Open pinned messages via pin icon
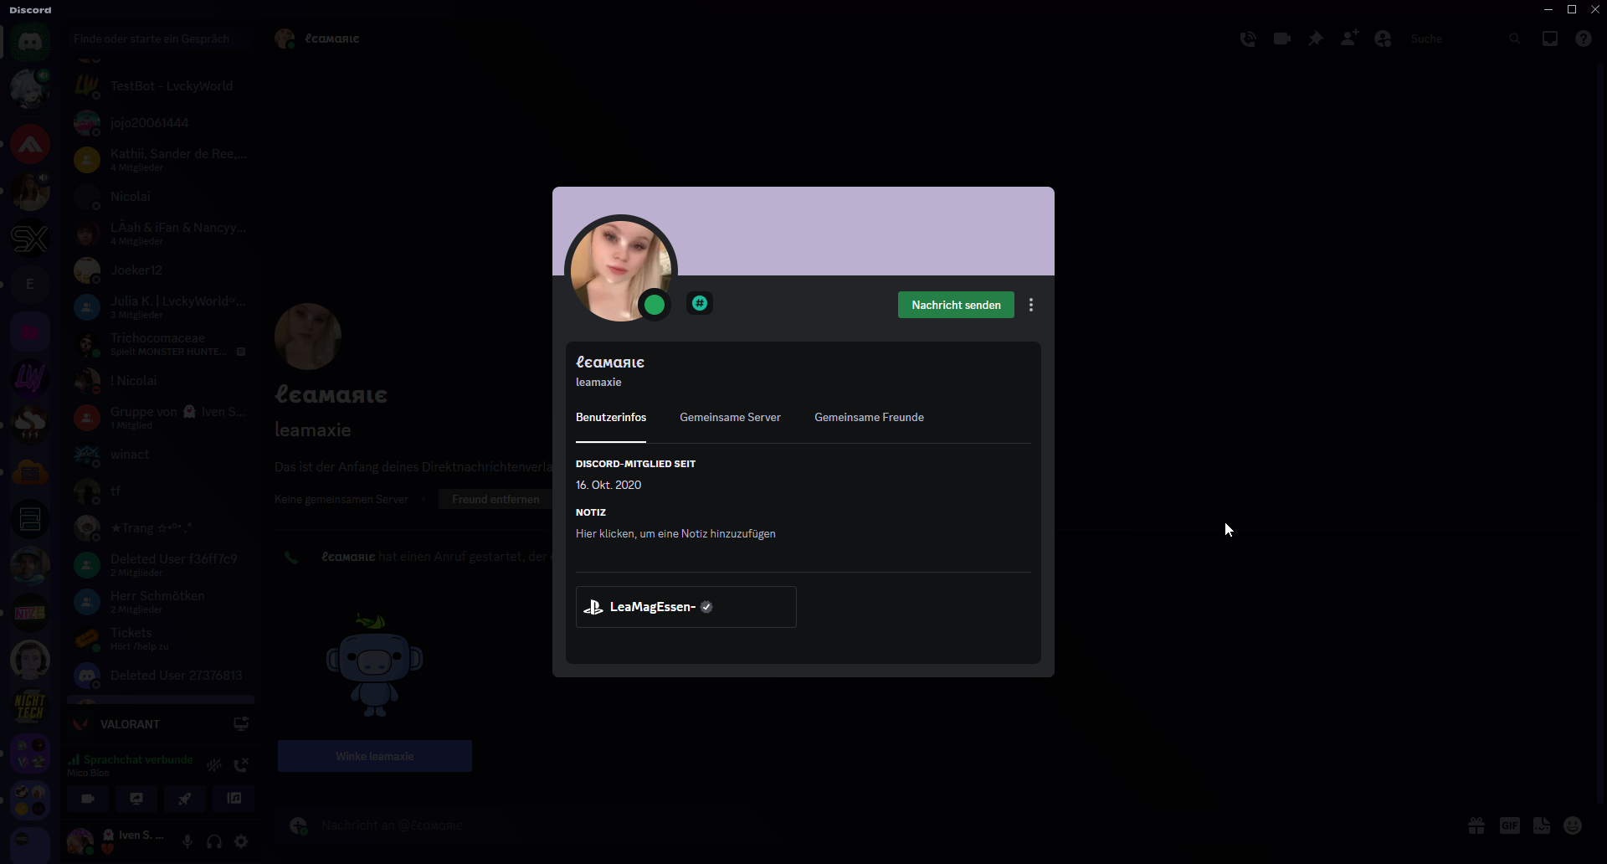1607x864 pixels. [x=1316, y=39]
